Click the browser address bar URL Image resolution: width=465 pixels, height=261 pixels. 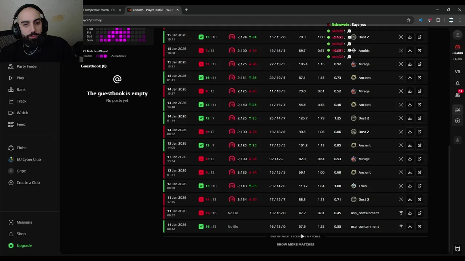point(92,20)
